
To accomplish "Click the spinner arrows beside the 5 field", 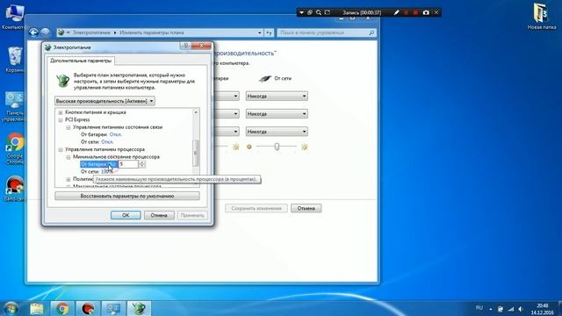I will 142,164.
